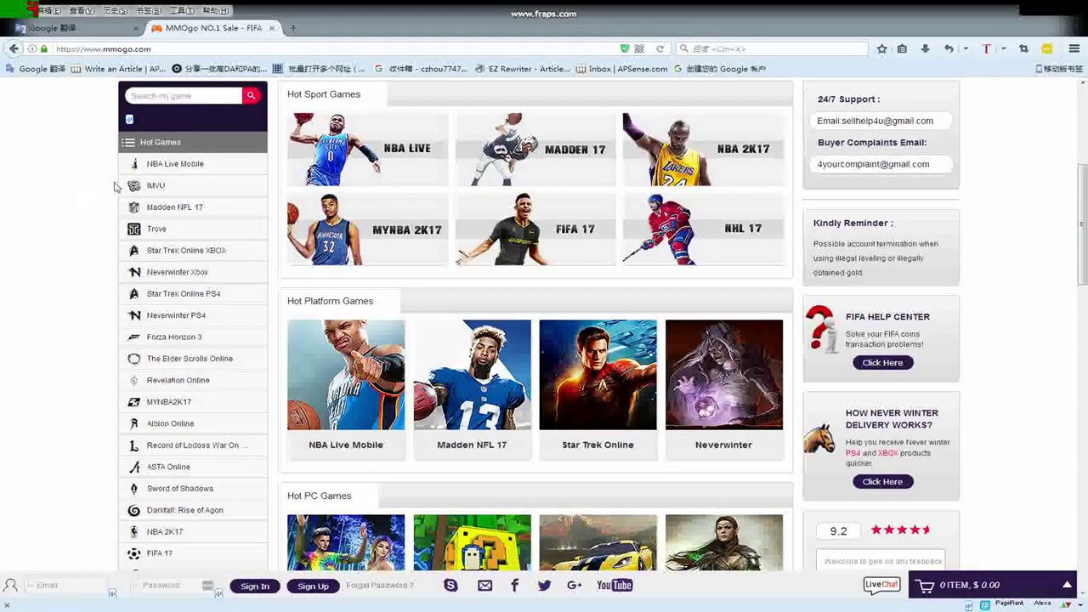The height and width of the screenshot is (612, 1088).
Task: Click the FIFA 17 sport game banner
Action: coord(535,229)
